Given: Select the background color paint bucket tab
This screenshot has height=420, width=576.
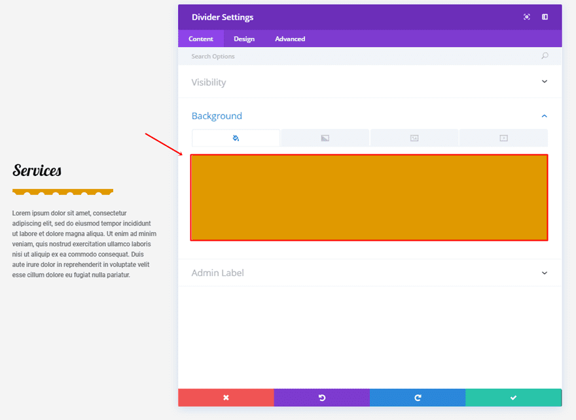Looking at the screenshot, I should click(x=236, y=138).
